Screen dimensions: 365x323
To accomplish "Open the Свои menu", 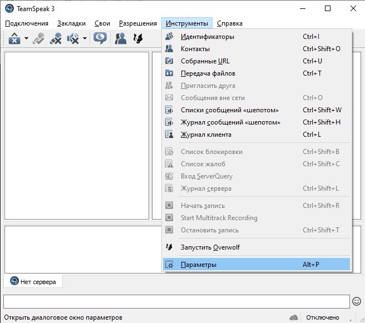I will 102,23.
